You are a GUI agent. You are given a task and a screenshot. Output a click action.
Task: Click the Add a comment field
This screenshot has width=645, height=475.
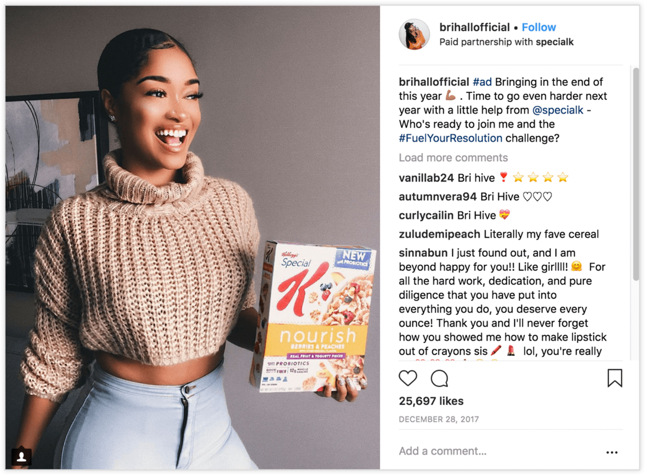click(500, 451)
